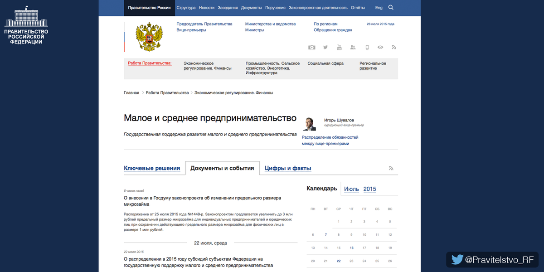Go to the Новости menu item

[x=207, y=8]
